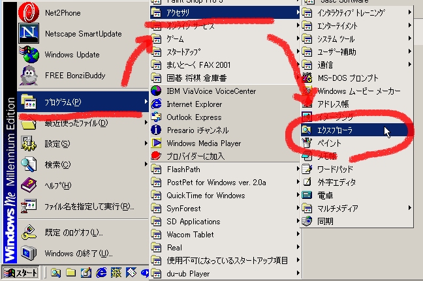Image resolution: width=423 pixels, height=281 pixels.
Task: Open 設定(S) settings icon
Action: pyautogui.click(x=29, y=143)
